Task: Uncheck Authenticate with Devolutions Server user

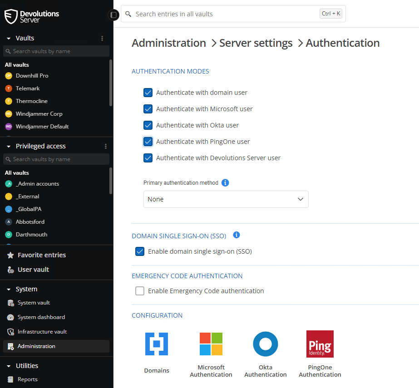Action: point(148,158)
